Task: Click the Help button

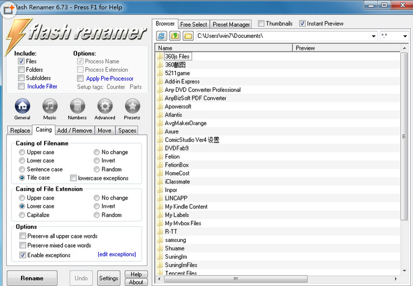Action: [136, 274]
